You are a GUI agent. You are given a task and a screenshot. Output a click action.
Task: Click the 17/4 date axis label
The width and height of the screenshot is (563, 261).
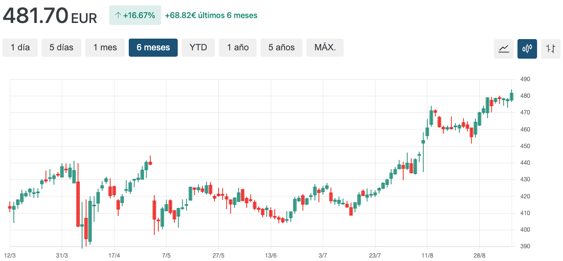(x=114, y=255)
